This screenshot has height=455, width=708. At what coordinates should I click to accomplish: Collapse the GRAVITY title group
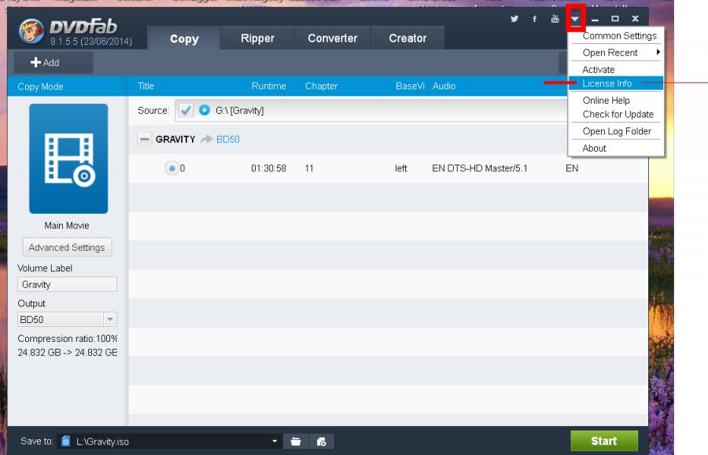click(145, 139)
